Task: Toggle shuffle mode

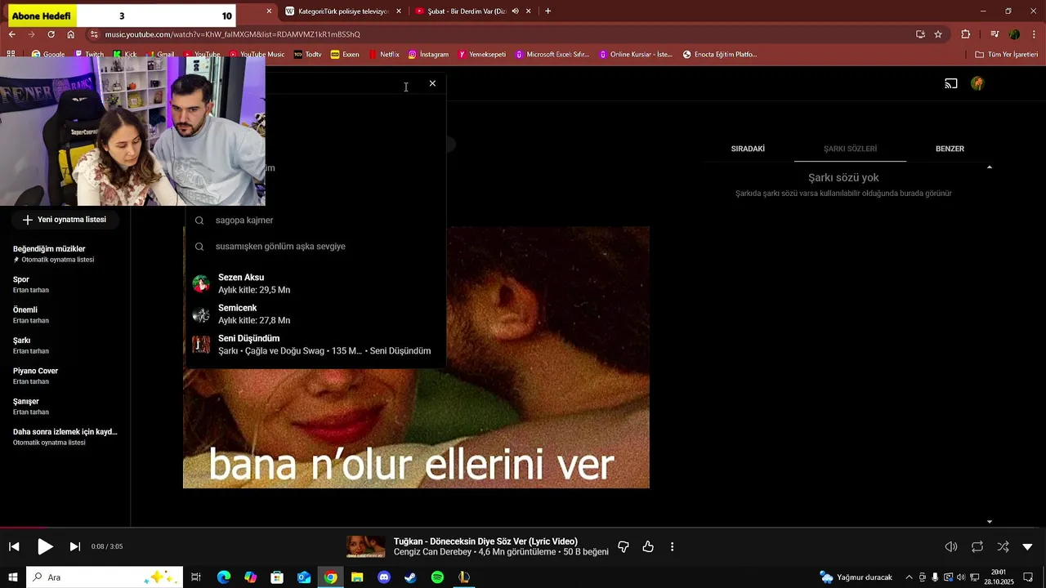Action: coord(1003,546)
